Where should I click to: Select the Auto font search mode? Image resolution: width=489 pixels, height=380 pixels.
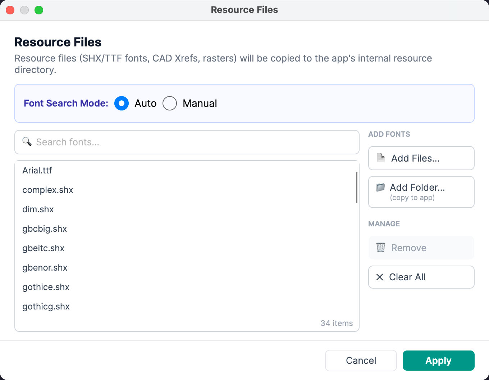click(x=122, y=103)
